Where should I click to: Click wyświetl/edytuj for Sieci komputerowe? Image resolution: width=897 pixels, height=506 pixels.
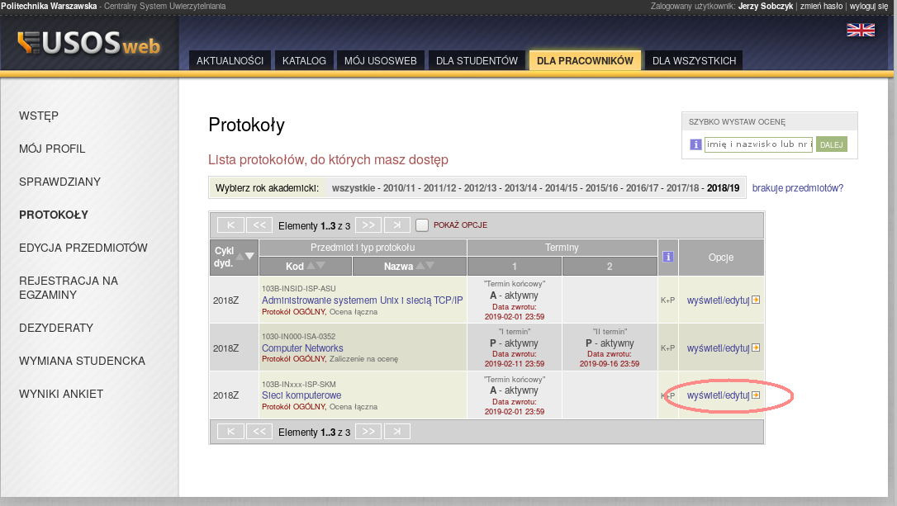pyautogui.click(x=718, y=395)
